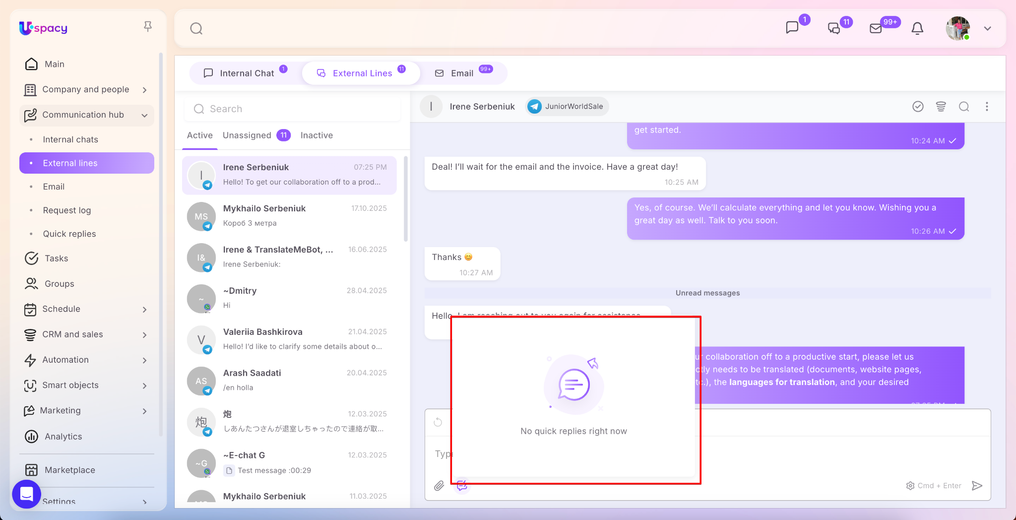This screenshot has width=1016, height=520.
Task: Click the pin sidebar icon
Action: pyautogui.click(x=147, y=26)
